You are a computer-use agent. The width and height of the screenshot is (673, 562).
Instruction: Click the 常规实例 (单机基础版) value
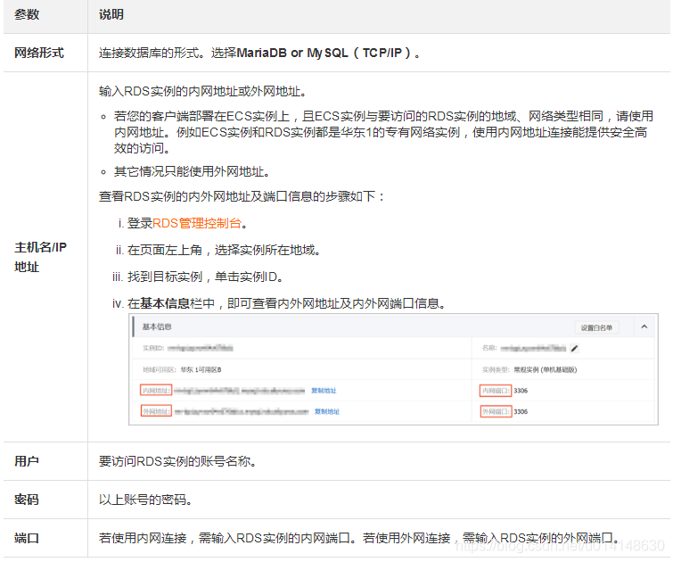[x=546, y=369]
